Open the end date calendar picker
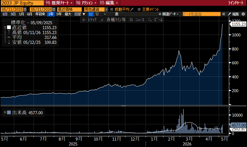 (54, 9)
